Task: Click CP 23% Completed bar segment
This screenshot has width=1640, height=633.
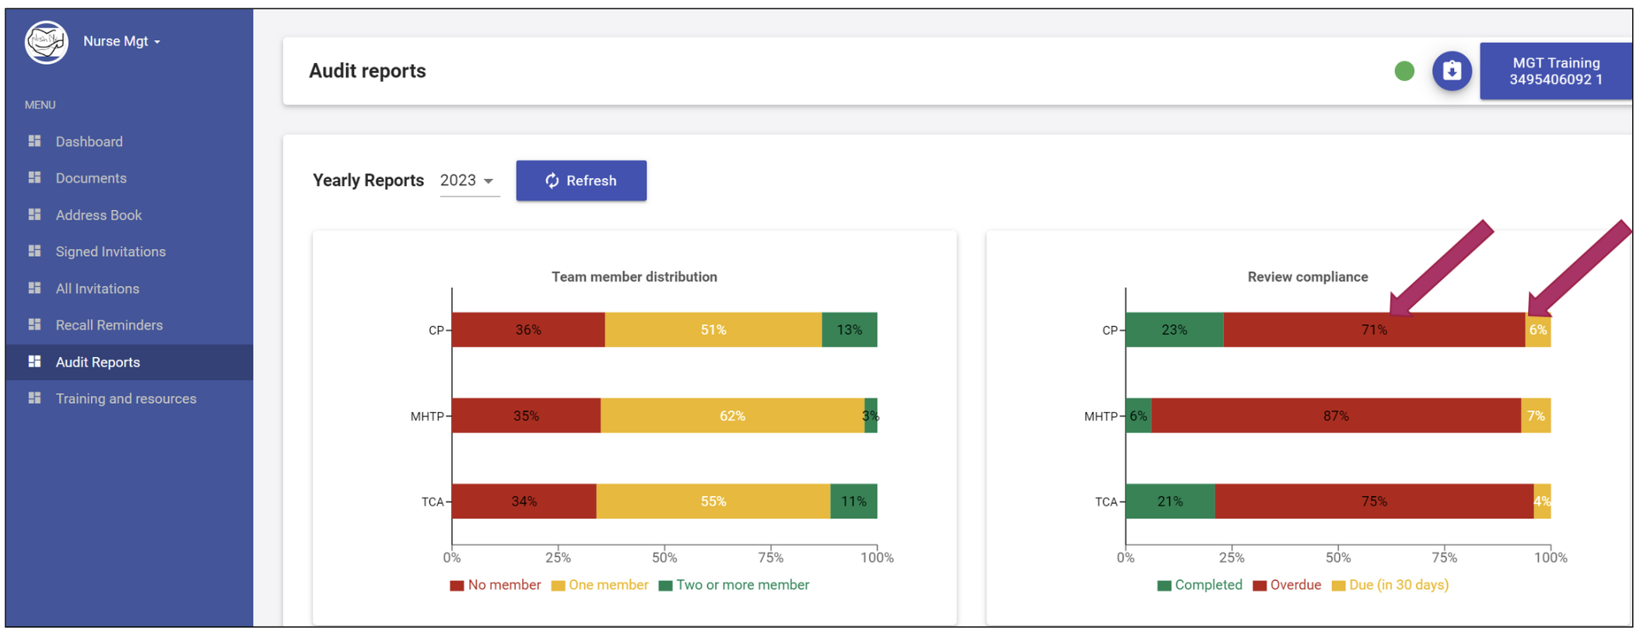Action: coord(1175,330)
